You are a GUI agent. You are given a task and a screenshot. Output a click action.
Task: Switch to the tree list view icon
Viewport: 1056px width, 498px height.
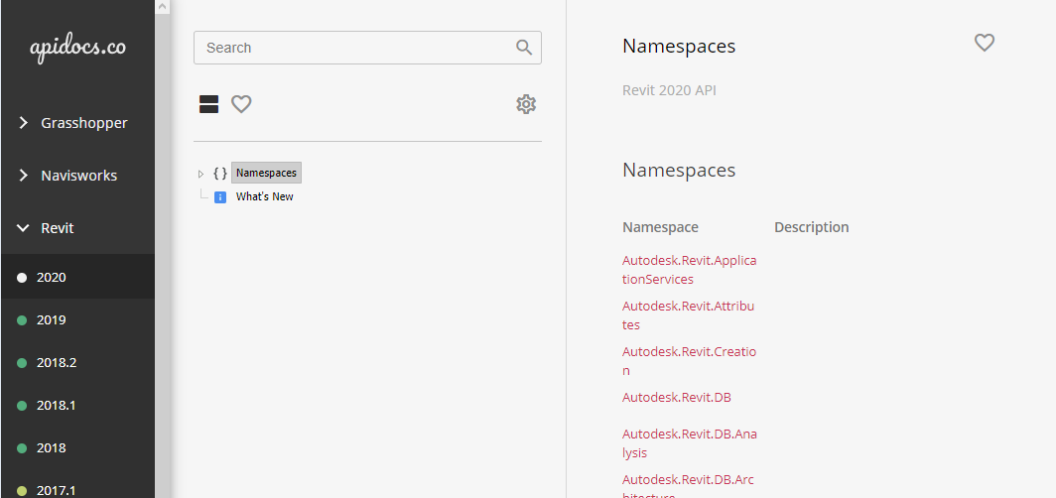click(x=208, y=104)
